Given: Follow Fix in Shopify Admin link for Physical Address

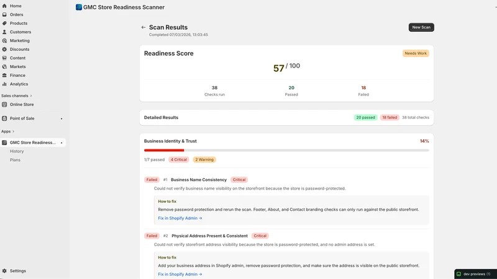Looking at the screenshot, I should (x=180, y=274).
